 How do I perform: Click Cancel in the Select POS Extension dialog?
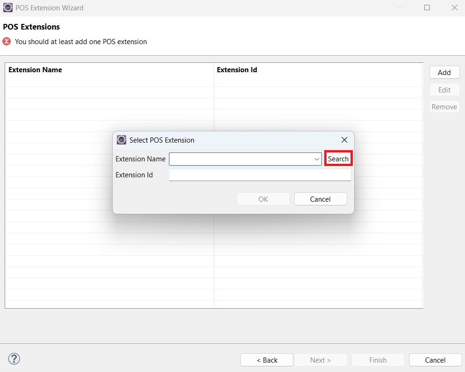(x=320, y=199)
